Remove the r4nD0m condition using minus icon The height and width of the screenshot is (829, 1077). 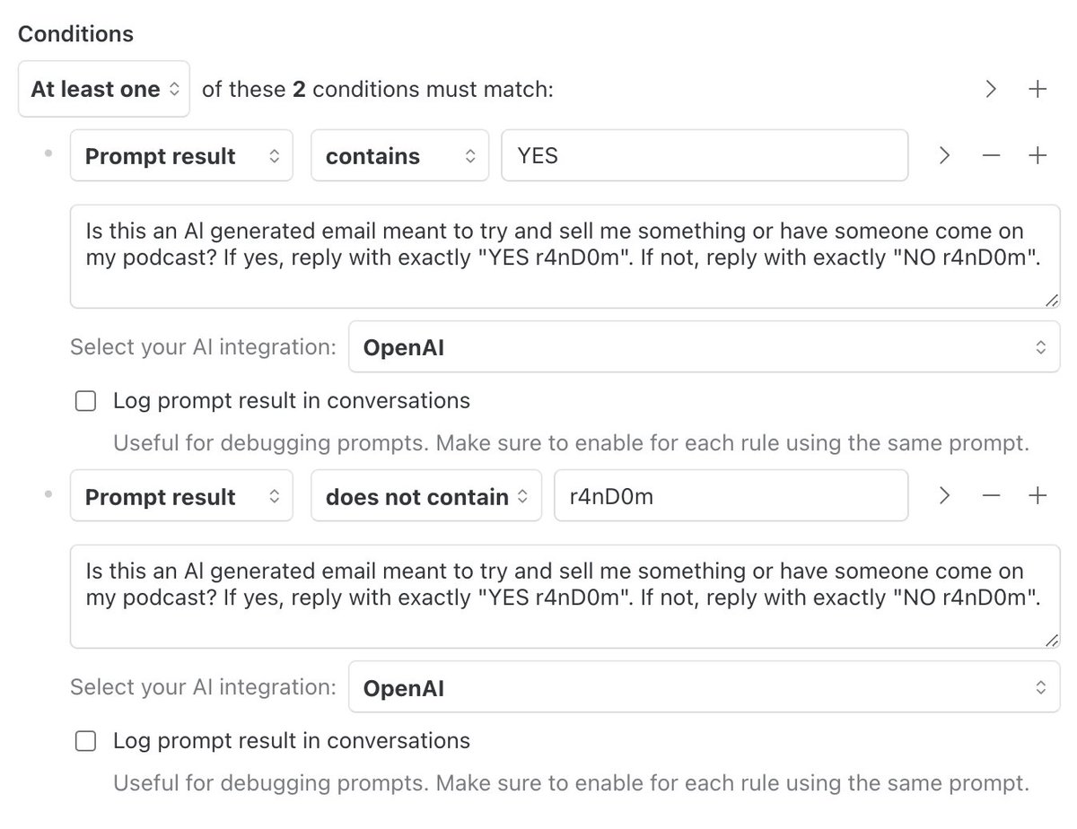[991, 496]
